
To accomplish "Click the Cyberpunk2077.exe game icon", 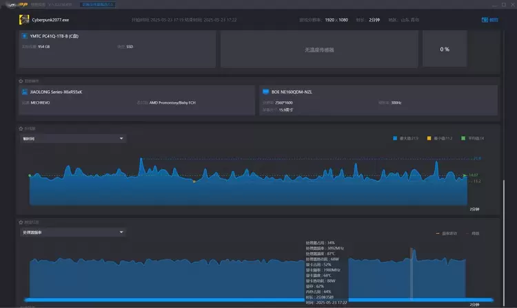I will coord(23,20).
